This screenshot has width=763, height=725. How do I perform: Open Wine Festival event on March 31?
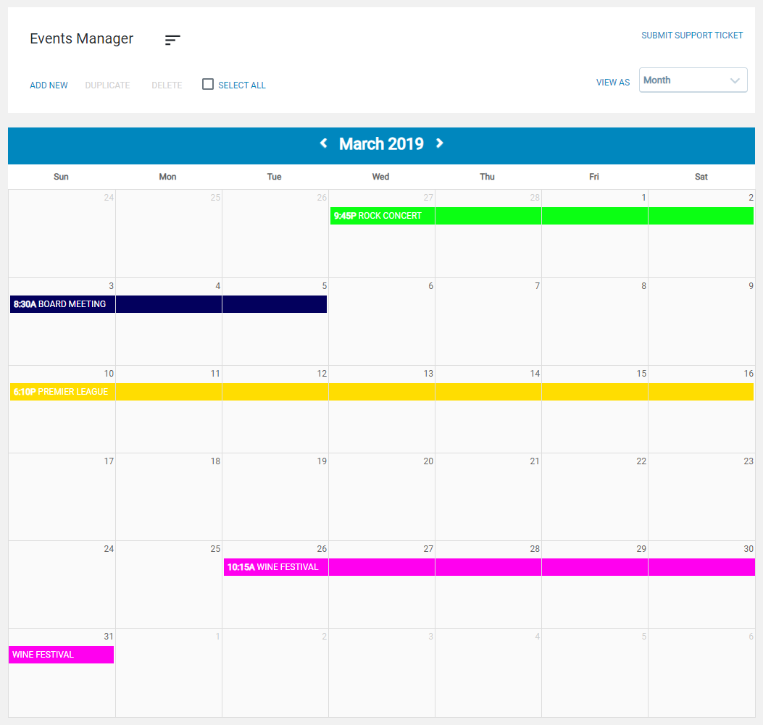point(62,655)
